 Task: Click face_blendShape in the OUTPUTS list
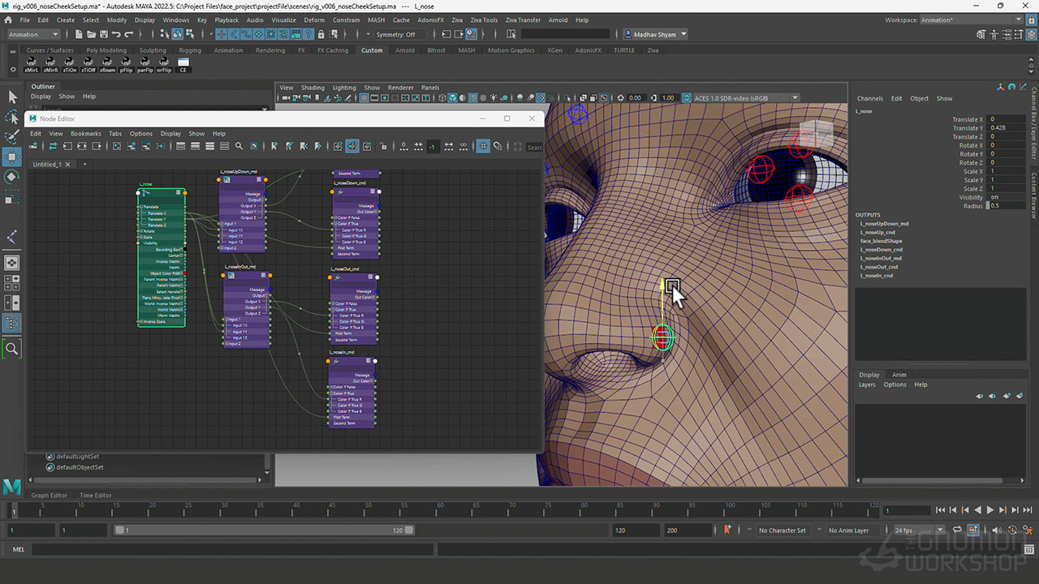click(881, 241)
